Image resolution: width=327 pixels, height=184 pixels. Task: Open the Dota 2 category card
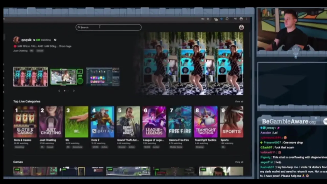[x=102, y=122]
